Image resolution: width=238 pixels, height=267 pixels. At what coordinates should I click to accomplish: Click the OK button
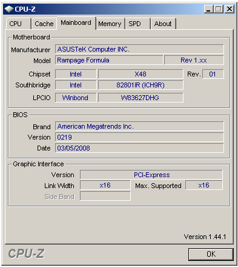211,254
